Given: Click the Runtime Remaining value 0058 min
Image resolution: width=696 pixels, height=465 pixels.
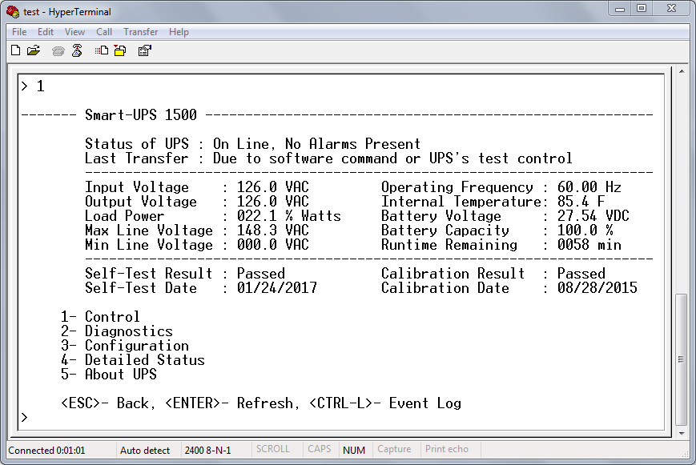Looking at the screenshot, I should 589,244.
